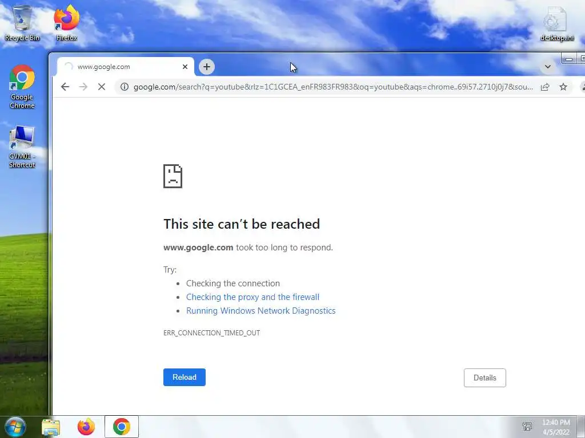Stop loading the page with the X button

coord(102,87)
